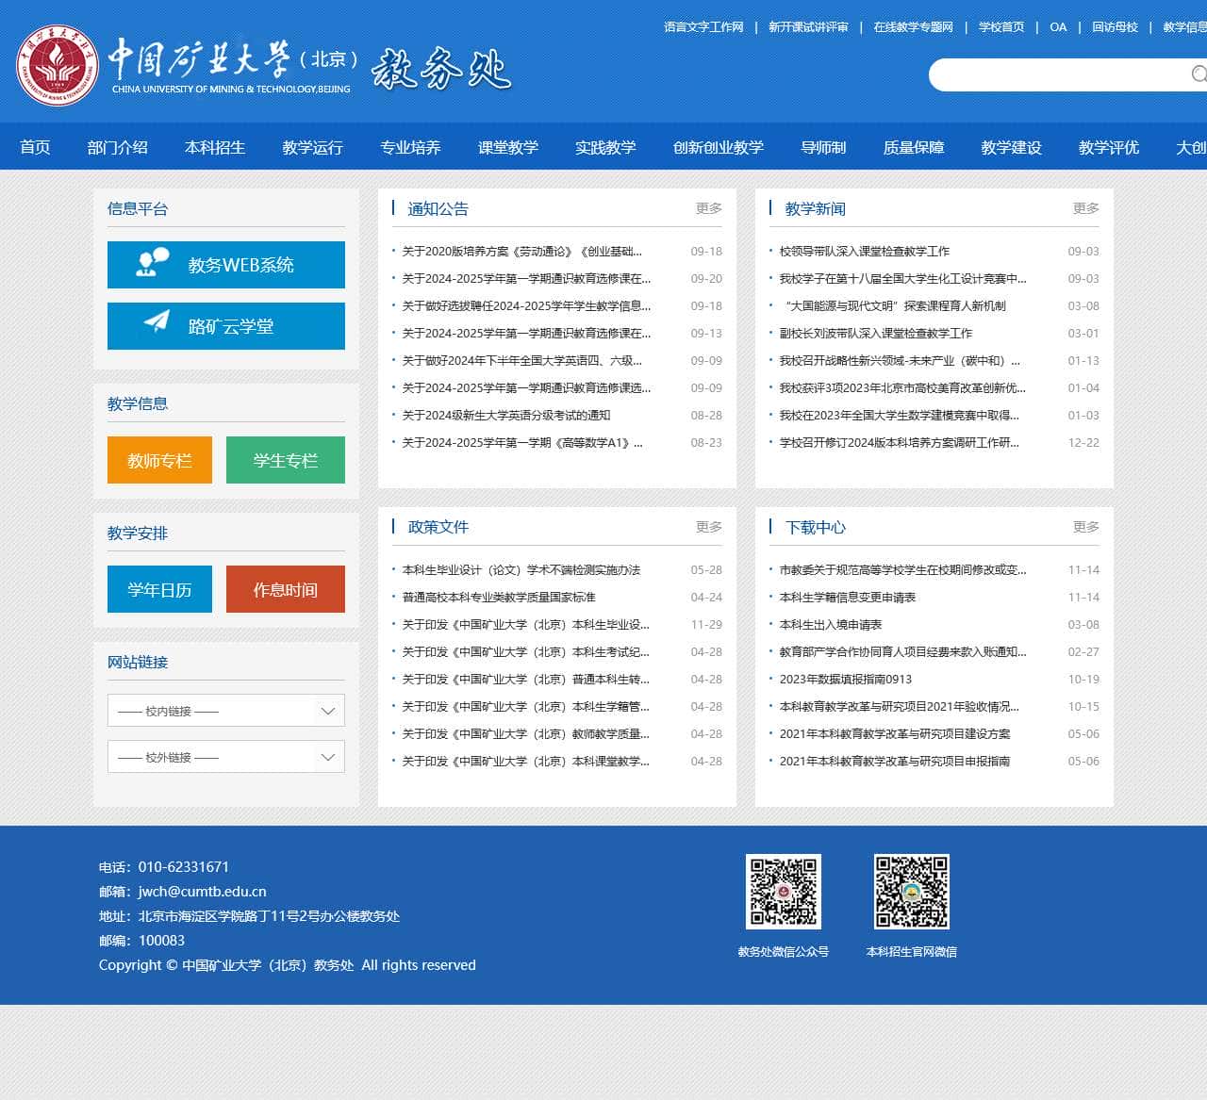Click into the search input field

coord(1056,74)
